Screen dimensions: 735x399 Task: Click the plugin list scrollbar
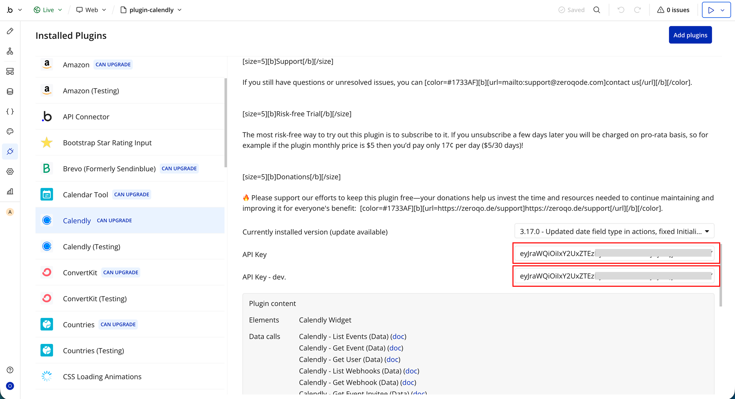click(x=226, y=123)
